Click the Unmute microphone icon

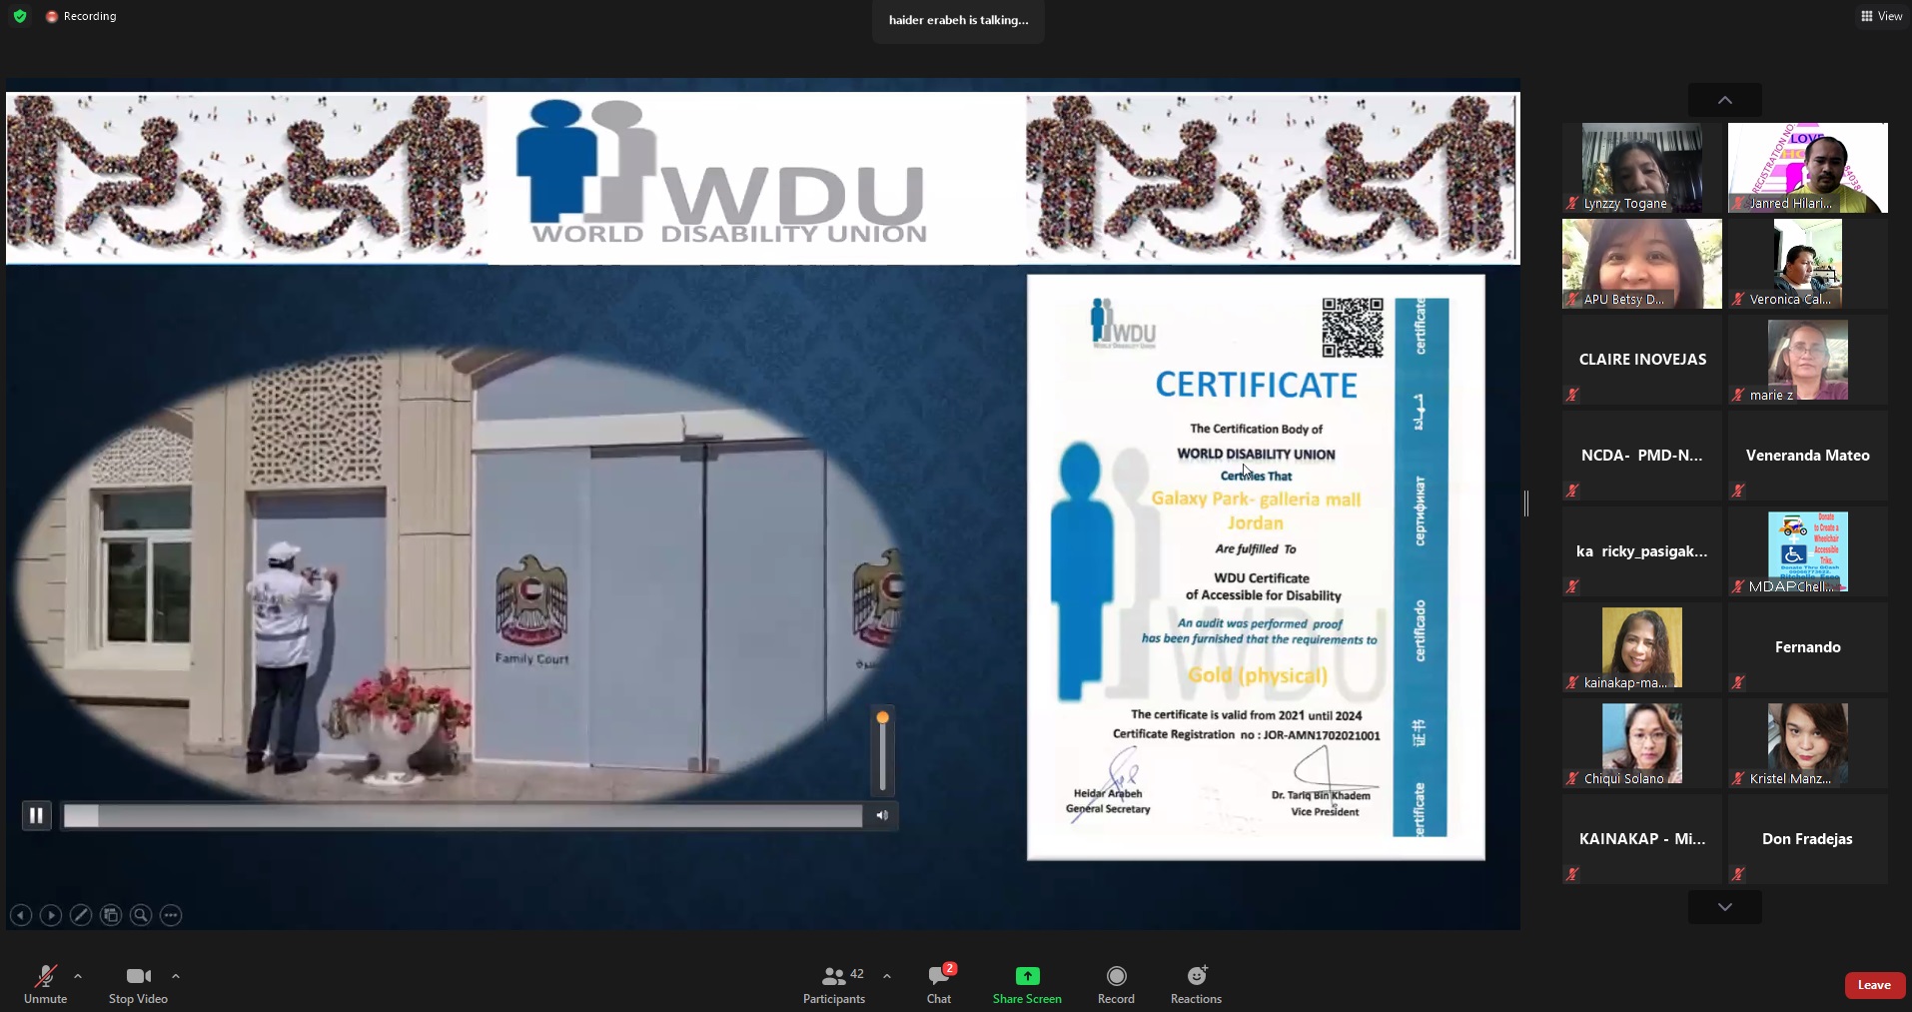(45, 976)
